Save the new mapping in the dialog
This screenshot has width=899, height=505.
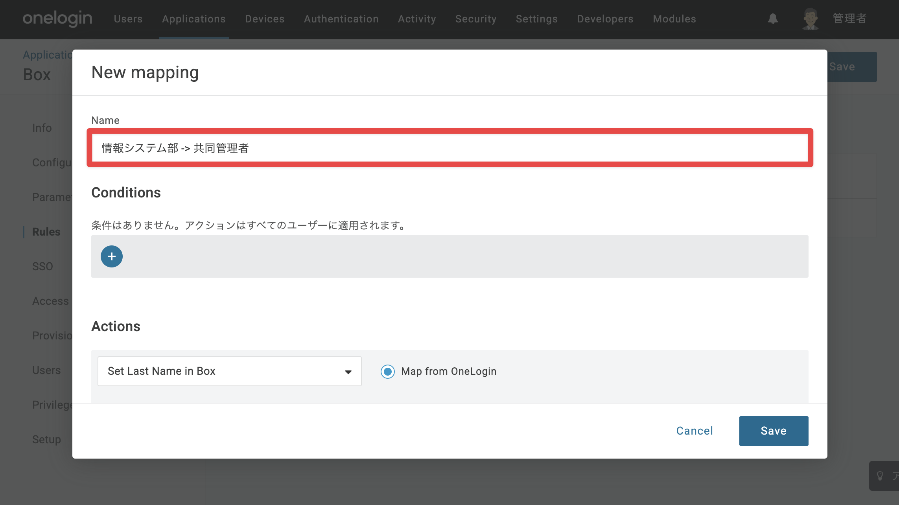[x=774, y=431]
